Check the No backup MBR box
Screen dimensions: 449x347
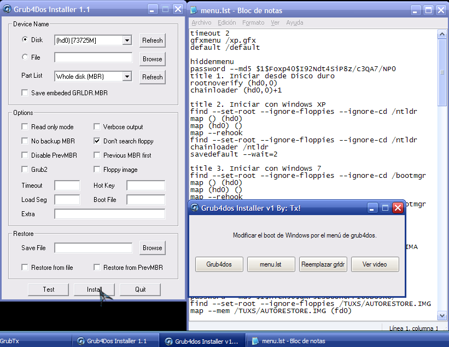[25, 141]
